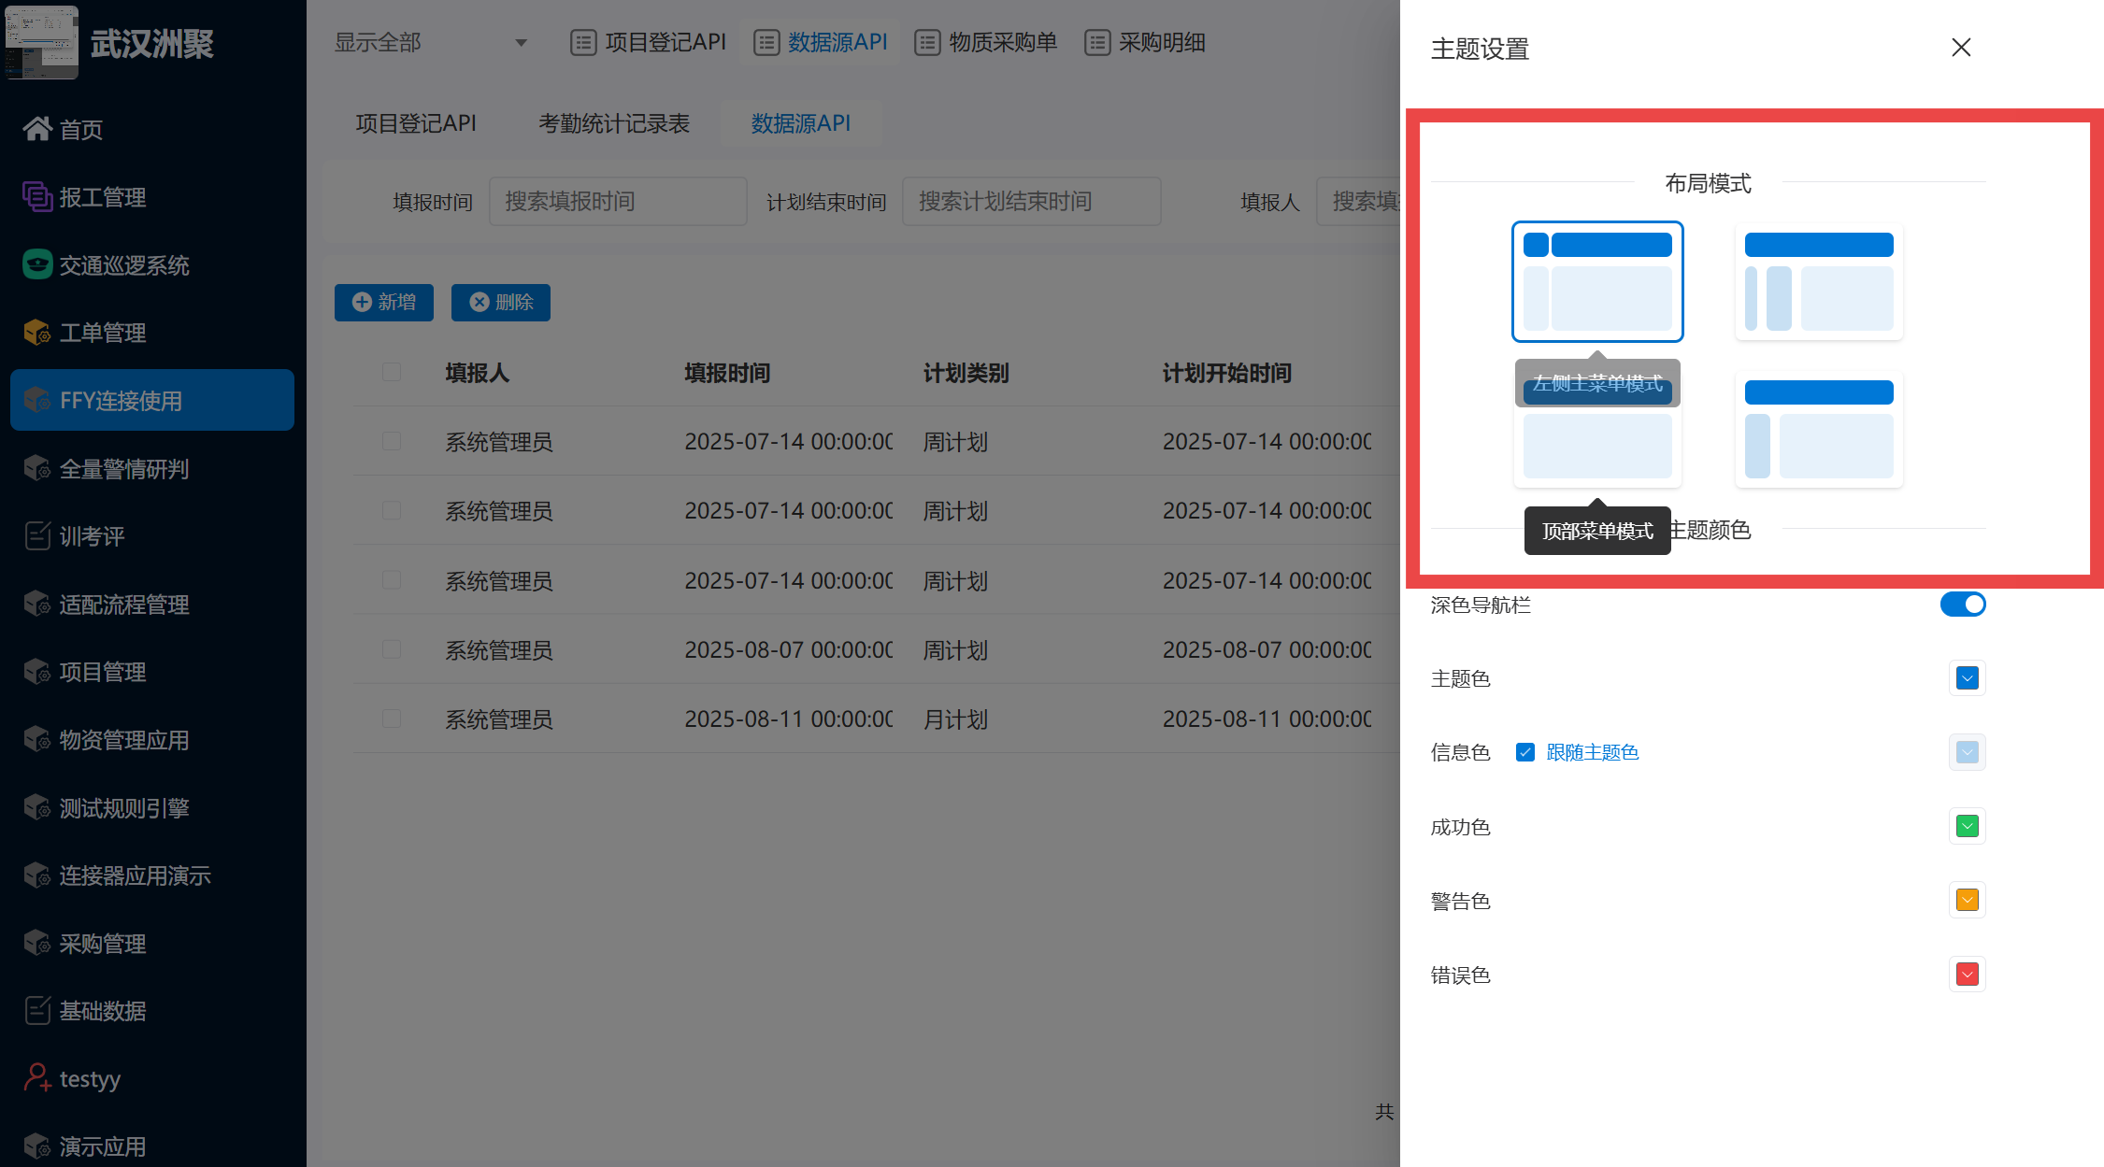Open the 主题色 color dropdown
The image size is (2104, 1167).
pos(1967,678)
